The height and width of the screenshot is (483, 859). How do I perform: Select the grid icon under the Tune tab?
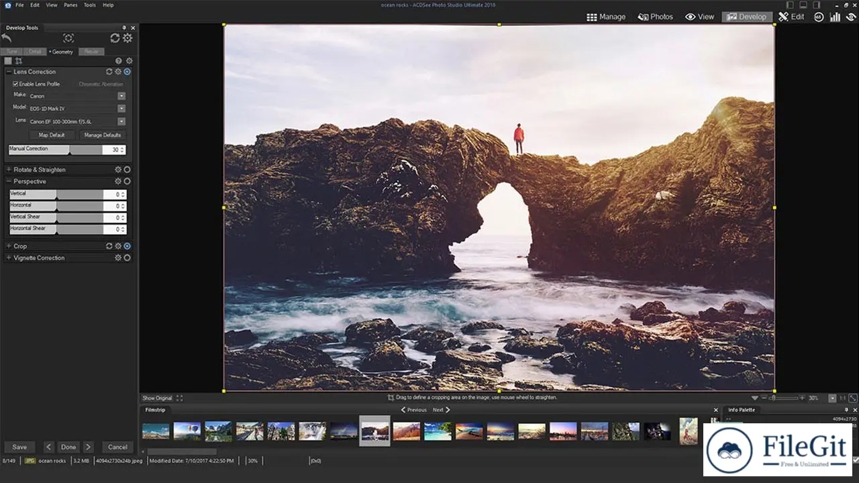[9, 61]
